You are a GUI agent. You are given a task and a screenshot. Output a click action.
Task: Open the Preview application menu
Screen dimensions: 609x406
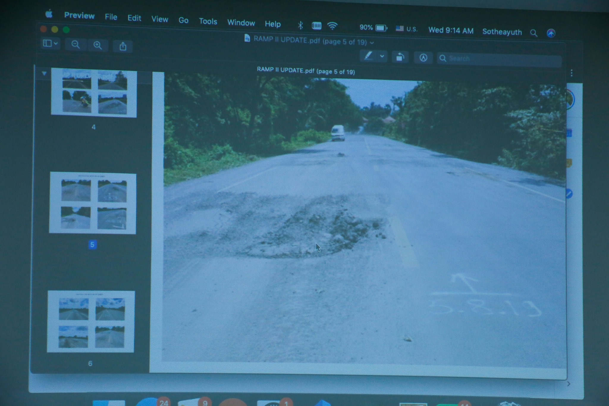79,15
